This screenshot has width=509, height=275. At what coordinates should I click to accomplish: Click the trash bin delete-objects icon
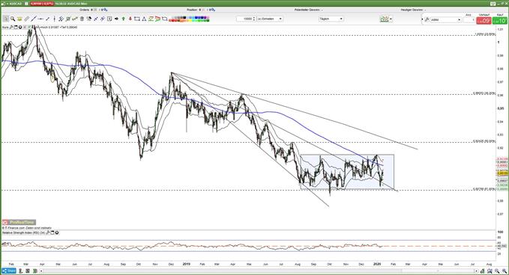click(82, 19)
